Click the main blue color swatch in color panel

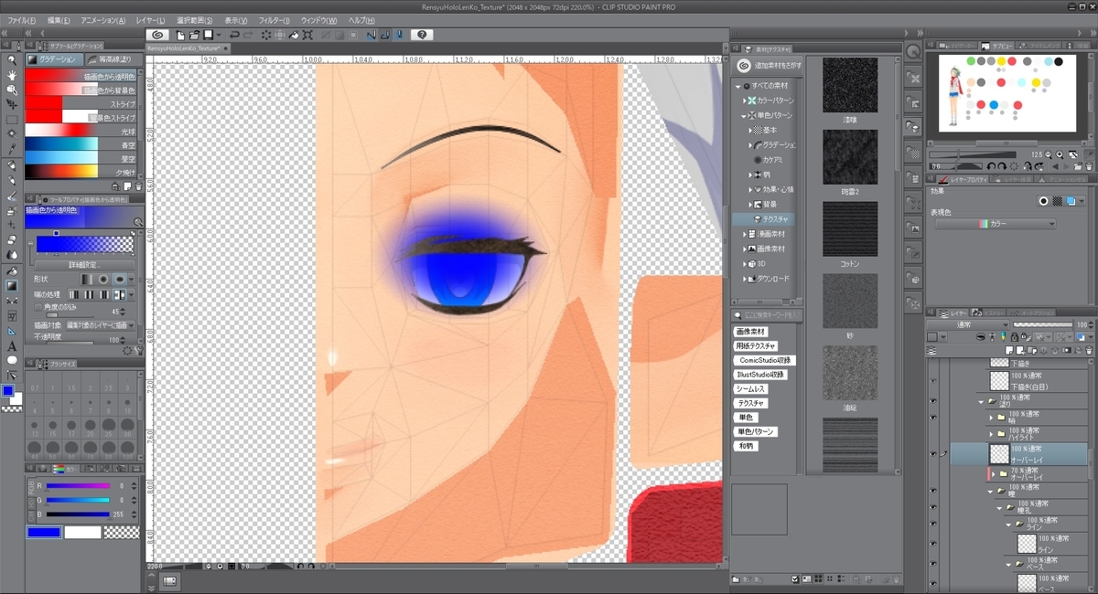pyautogui.click(x=44, y=533)
